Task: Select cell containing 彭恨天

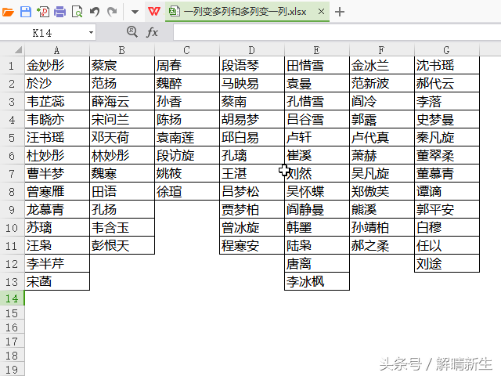Action: pyautogui.click(x=122, y=245)
